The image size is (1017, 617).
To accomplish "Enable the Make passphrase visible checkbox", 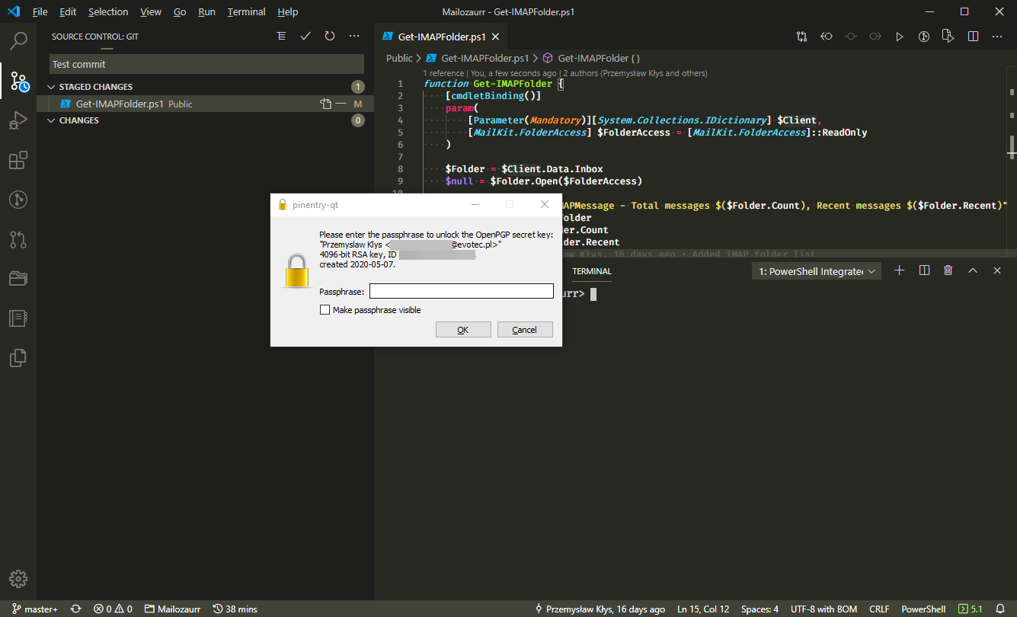I will click(325, 309).
